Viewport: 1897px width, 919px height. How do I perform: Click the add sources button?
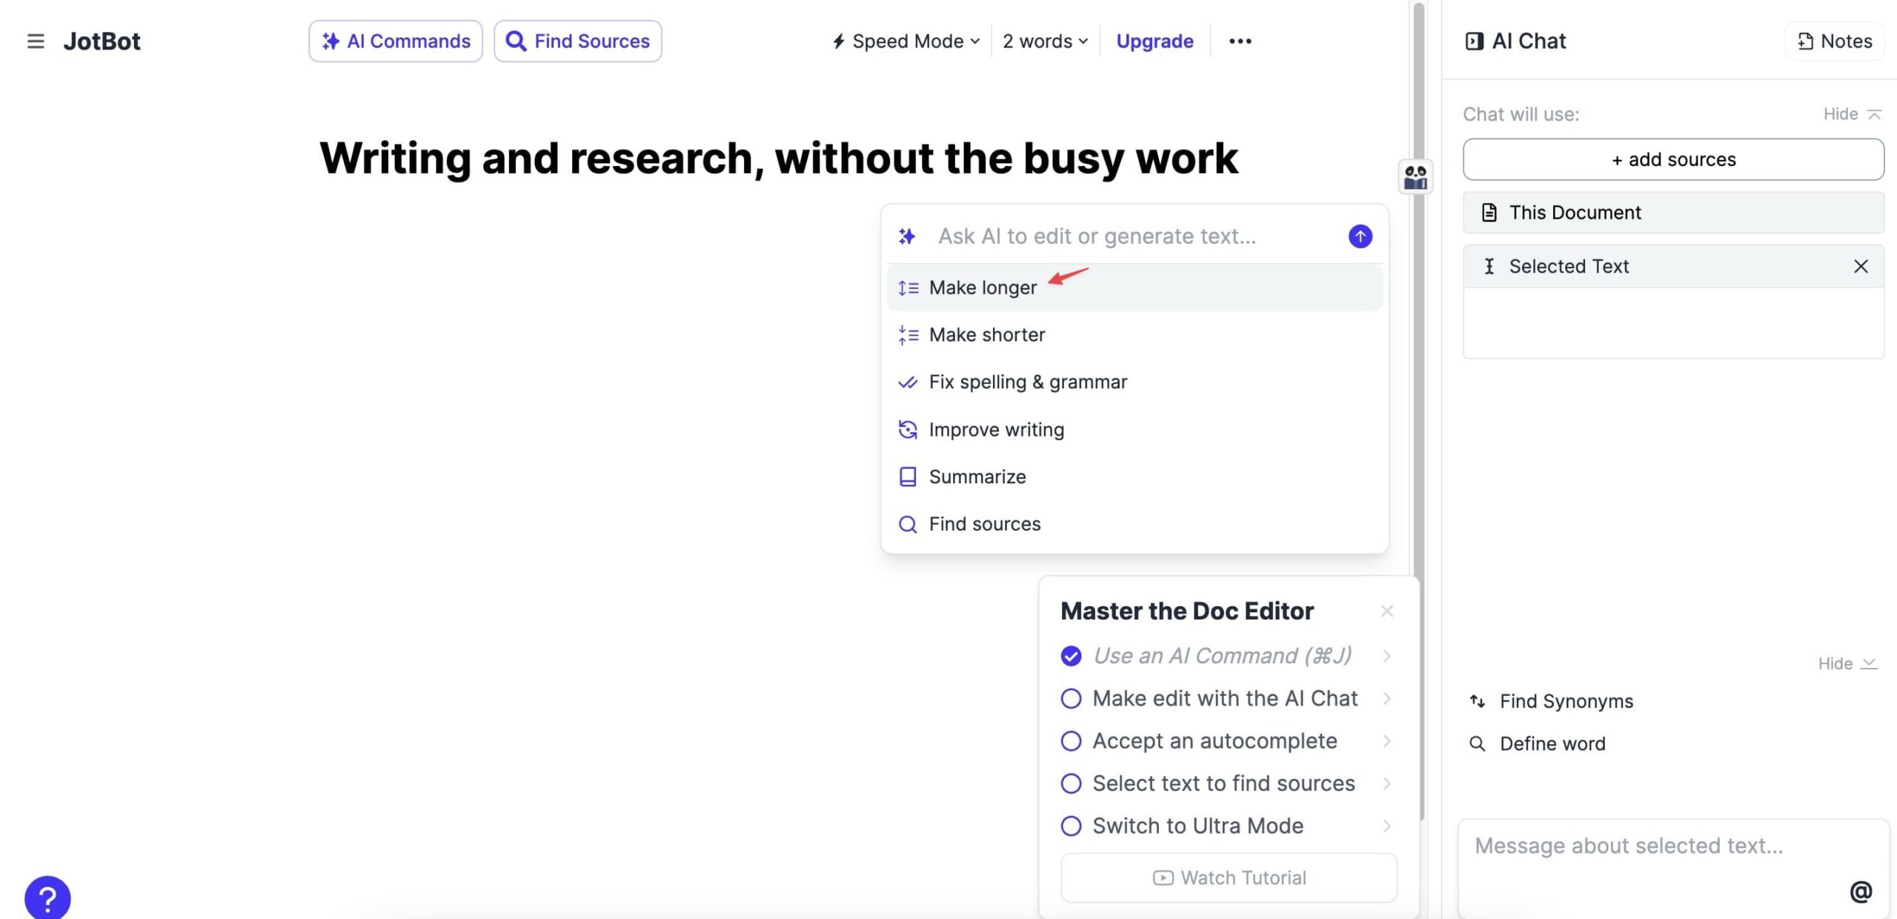click(1673, 159)
